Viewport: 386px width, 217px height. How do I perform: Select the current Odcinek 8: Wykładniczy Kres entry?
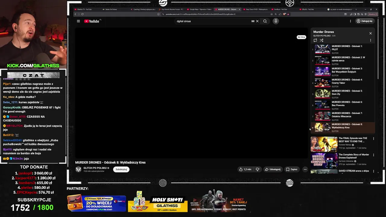(343, 127)
